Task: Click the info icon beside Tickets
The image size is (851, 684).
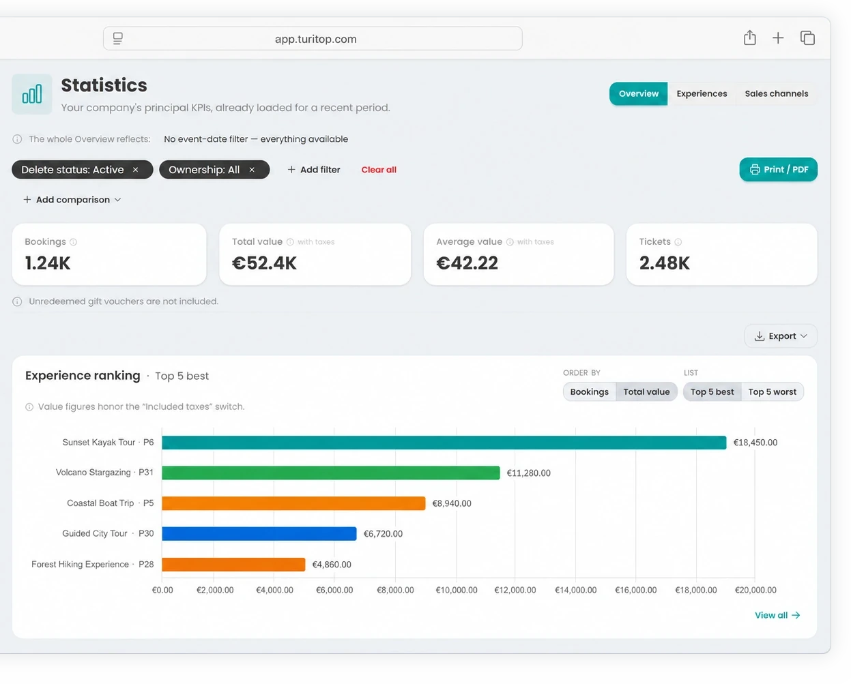Action: point(678,242)
